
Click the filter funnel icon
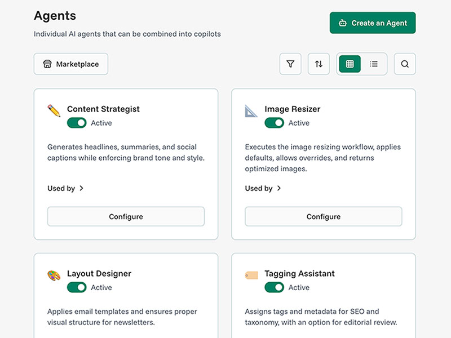[290, 64]
